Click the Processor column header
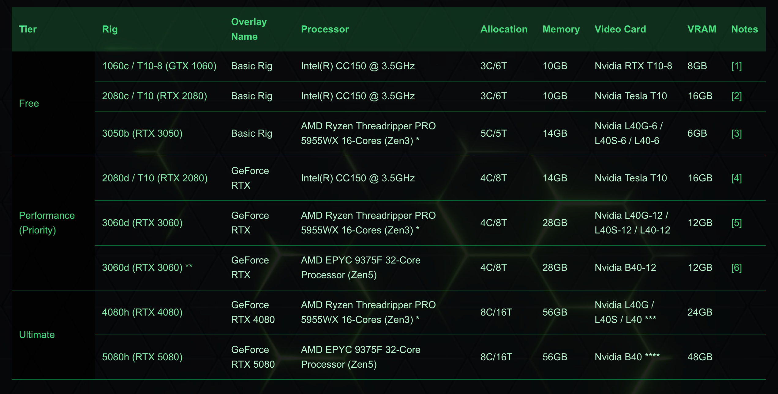This screenshot has height=394, width=778. (325, 29)
